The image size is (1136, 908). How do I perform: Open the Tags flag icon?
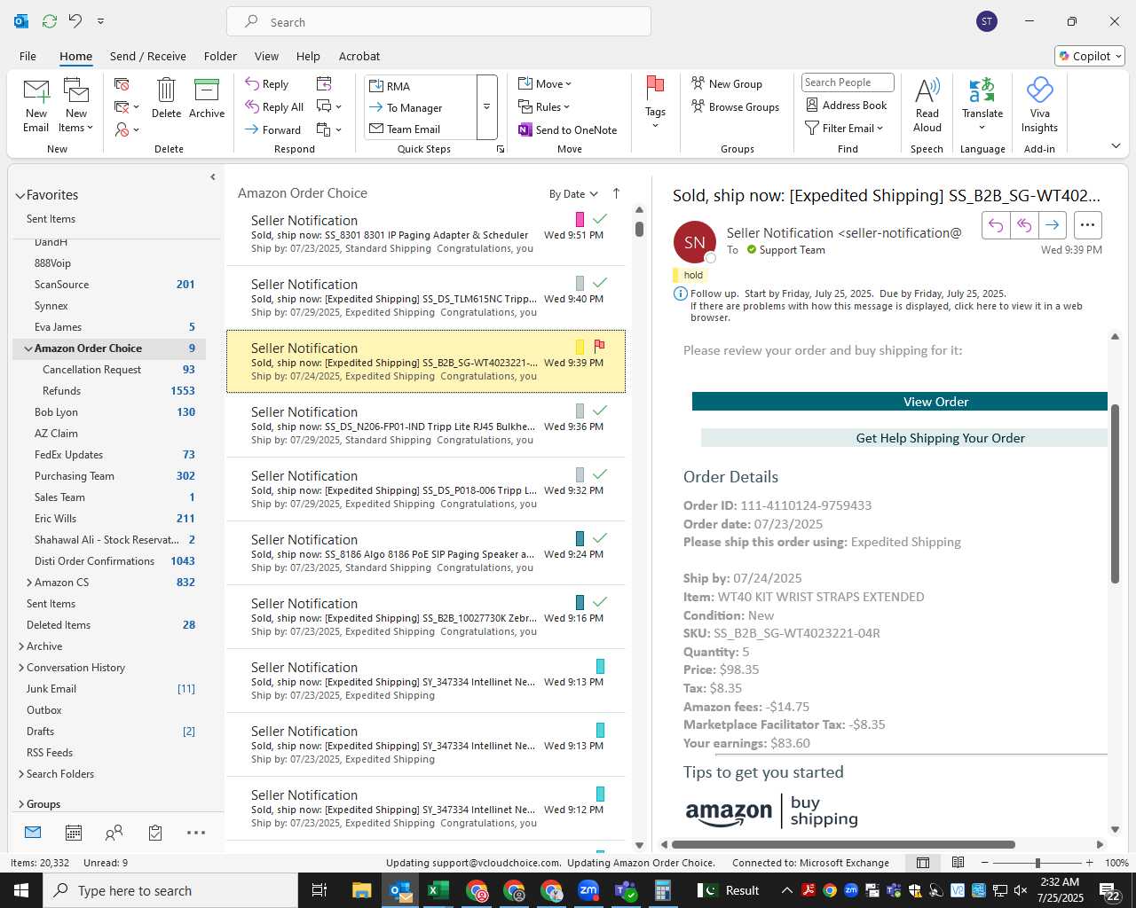tap(655, 89)
